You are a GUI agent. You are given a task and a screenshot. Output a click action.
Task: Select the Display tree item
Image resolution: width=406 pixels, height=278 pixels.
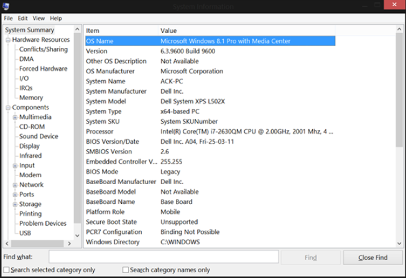pos(29,146)
